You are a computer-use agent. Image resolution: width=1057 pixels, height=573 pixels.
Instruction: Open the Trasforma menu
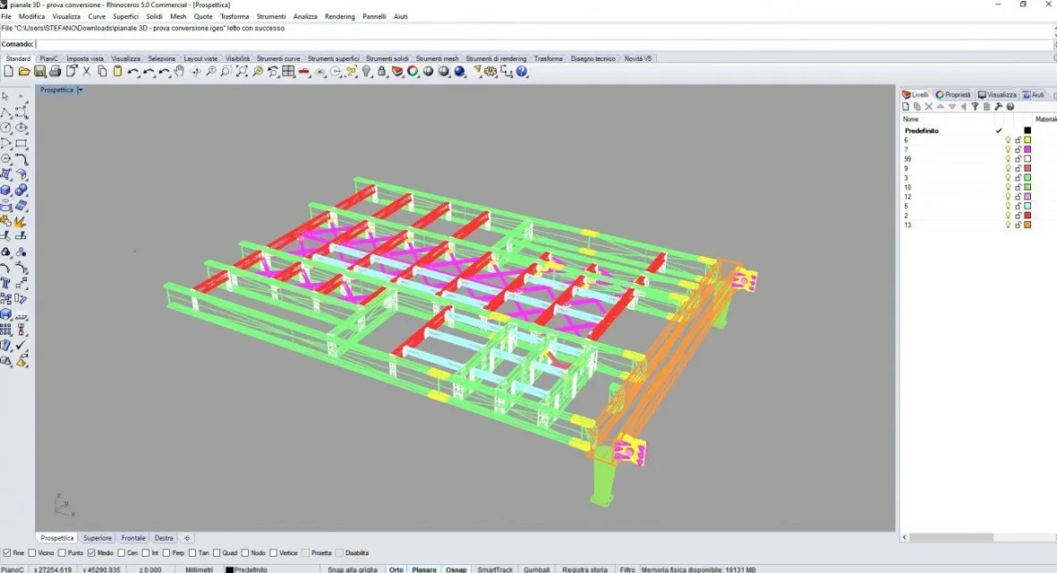(x=234, y=17)
